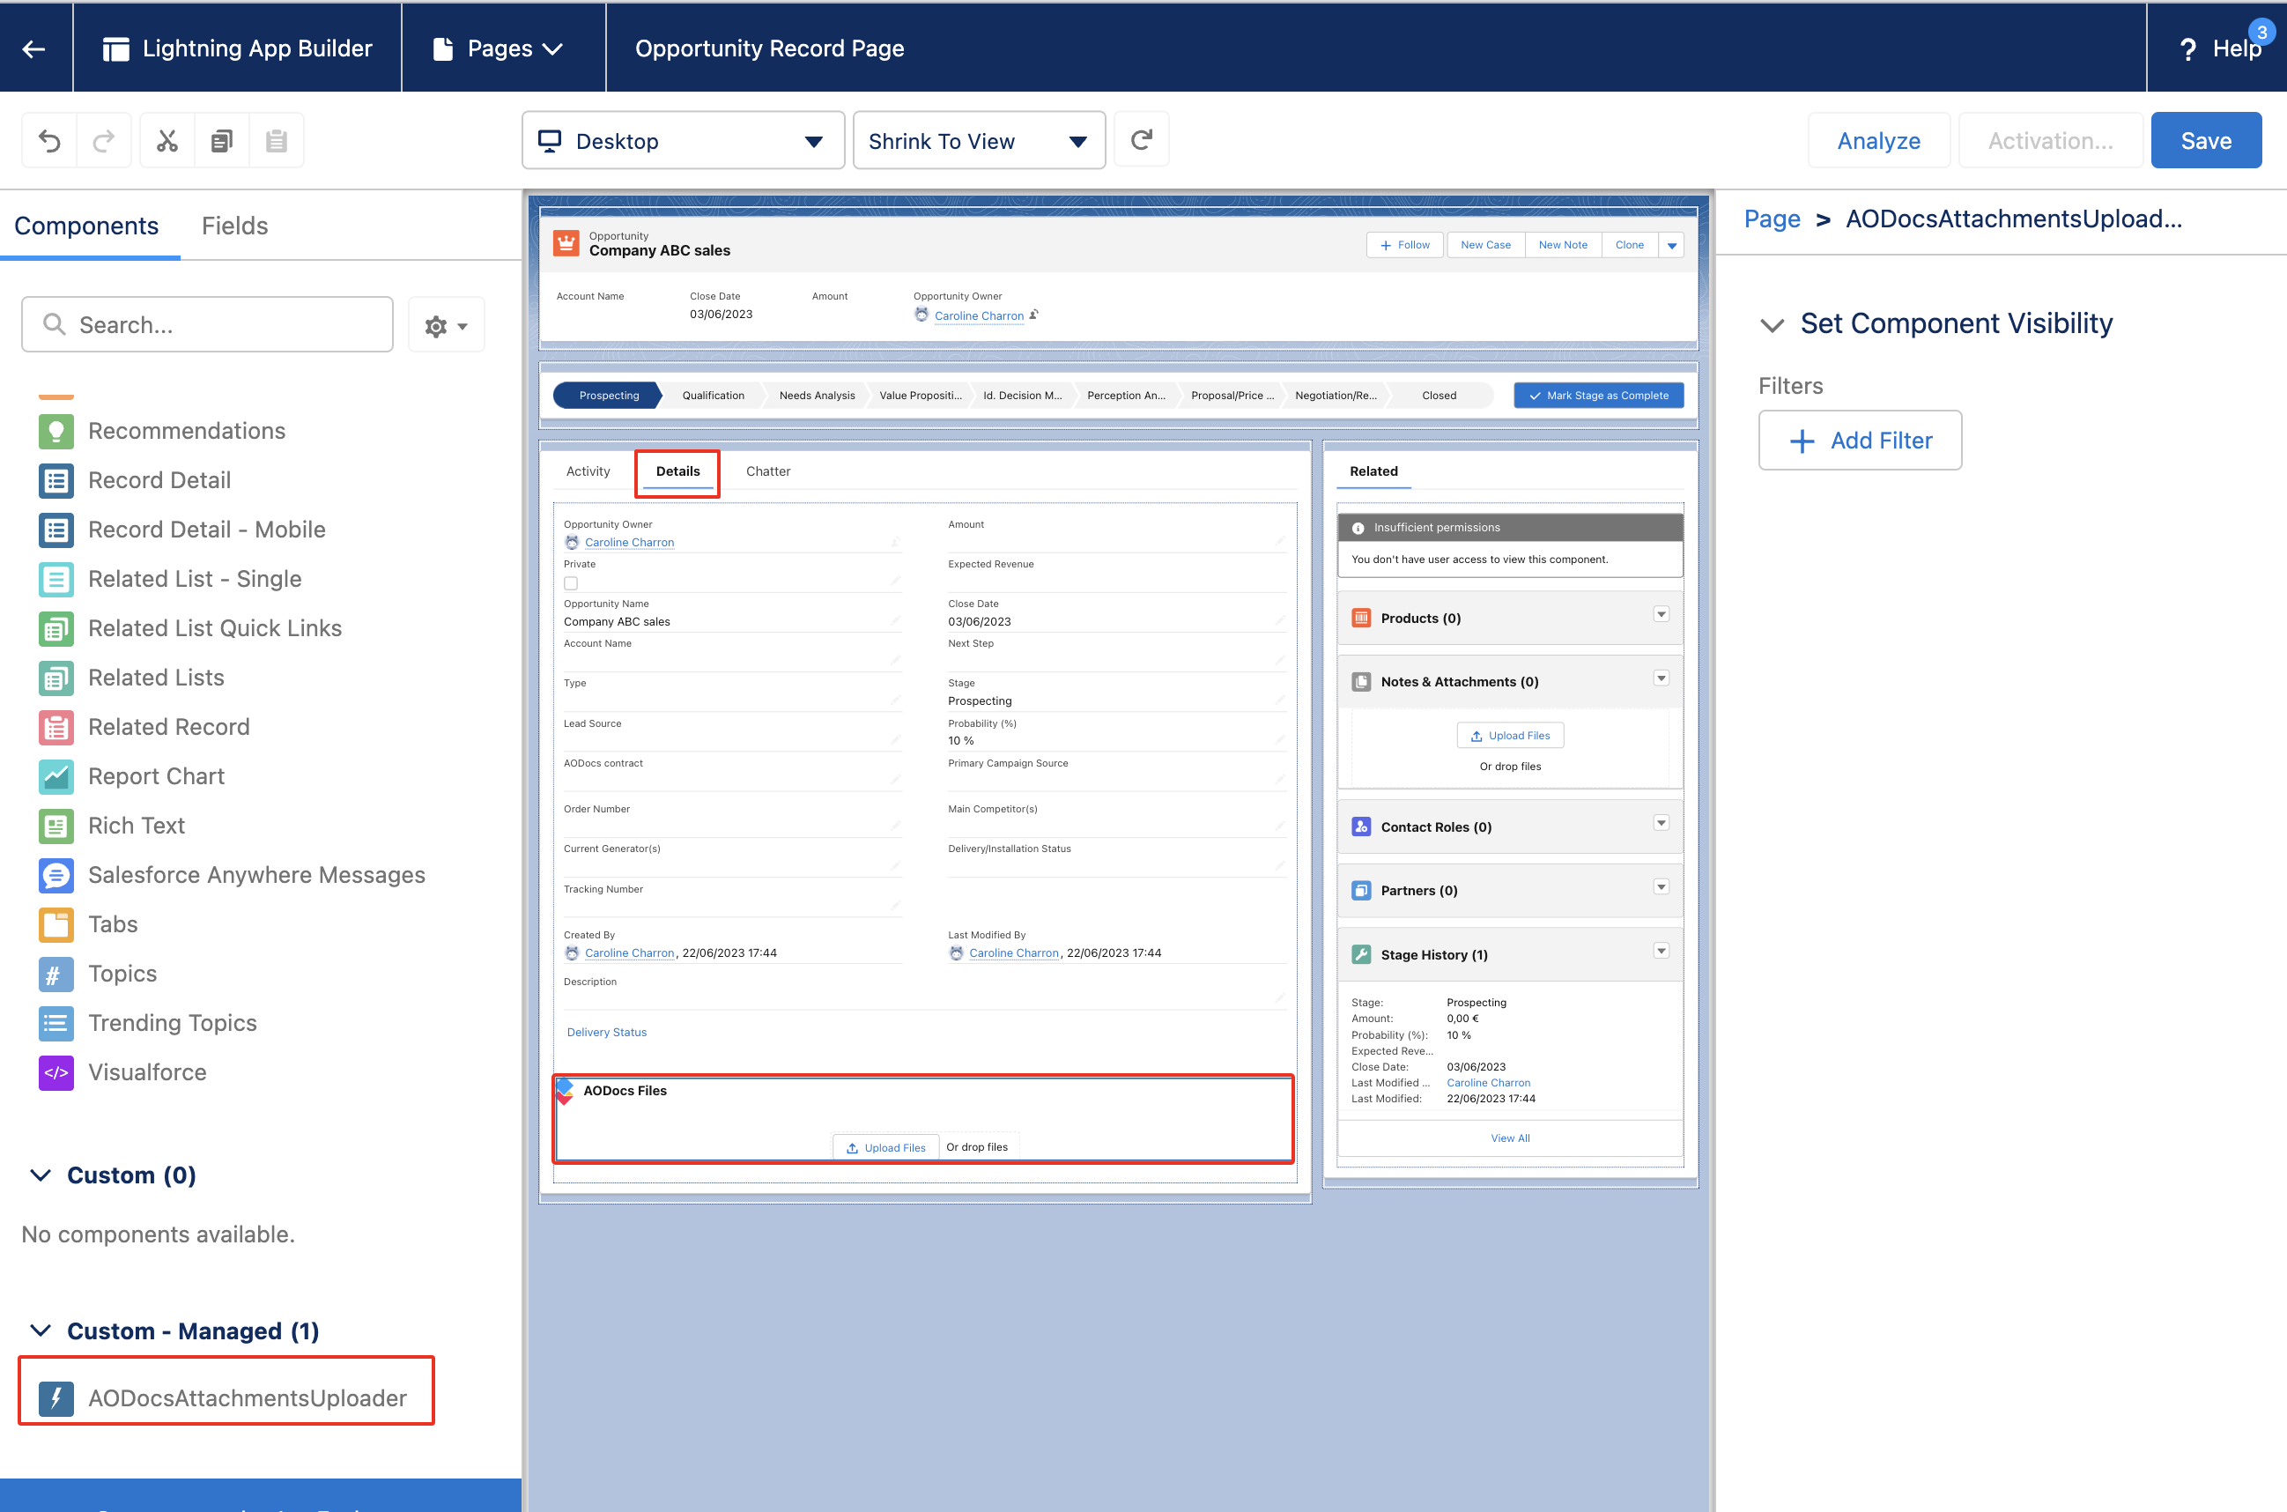
Task: Click the undo icon in toolbar
Action: pyautogui.click(x=49, y=141)
